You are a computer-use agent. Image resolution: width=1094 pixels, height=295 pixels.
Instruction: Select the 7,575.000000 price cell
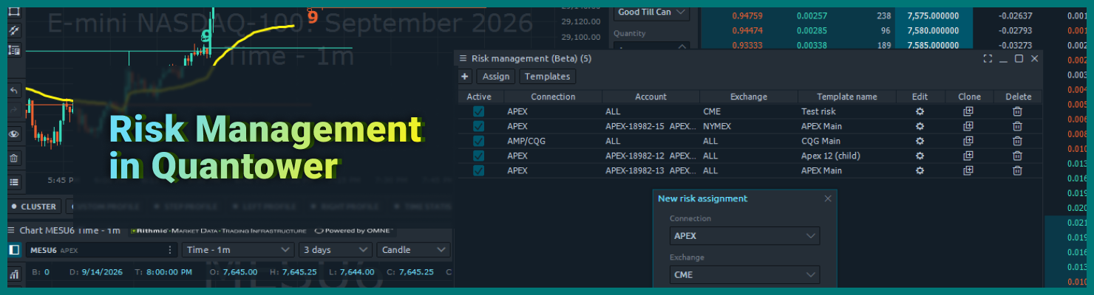[932, 15]
